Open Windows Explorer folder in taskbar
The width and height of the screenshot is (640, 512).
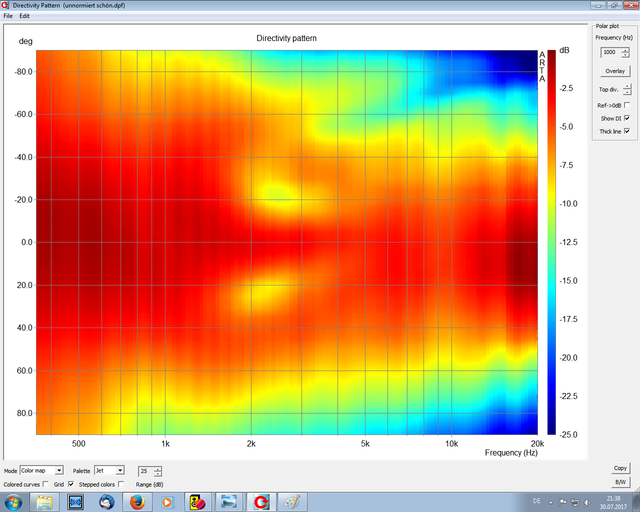(x=44, y=501)
